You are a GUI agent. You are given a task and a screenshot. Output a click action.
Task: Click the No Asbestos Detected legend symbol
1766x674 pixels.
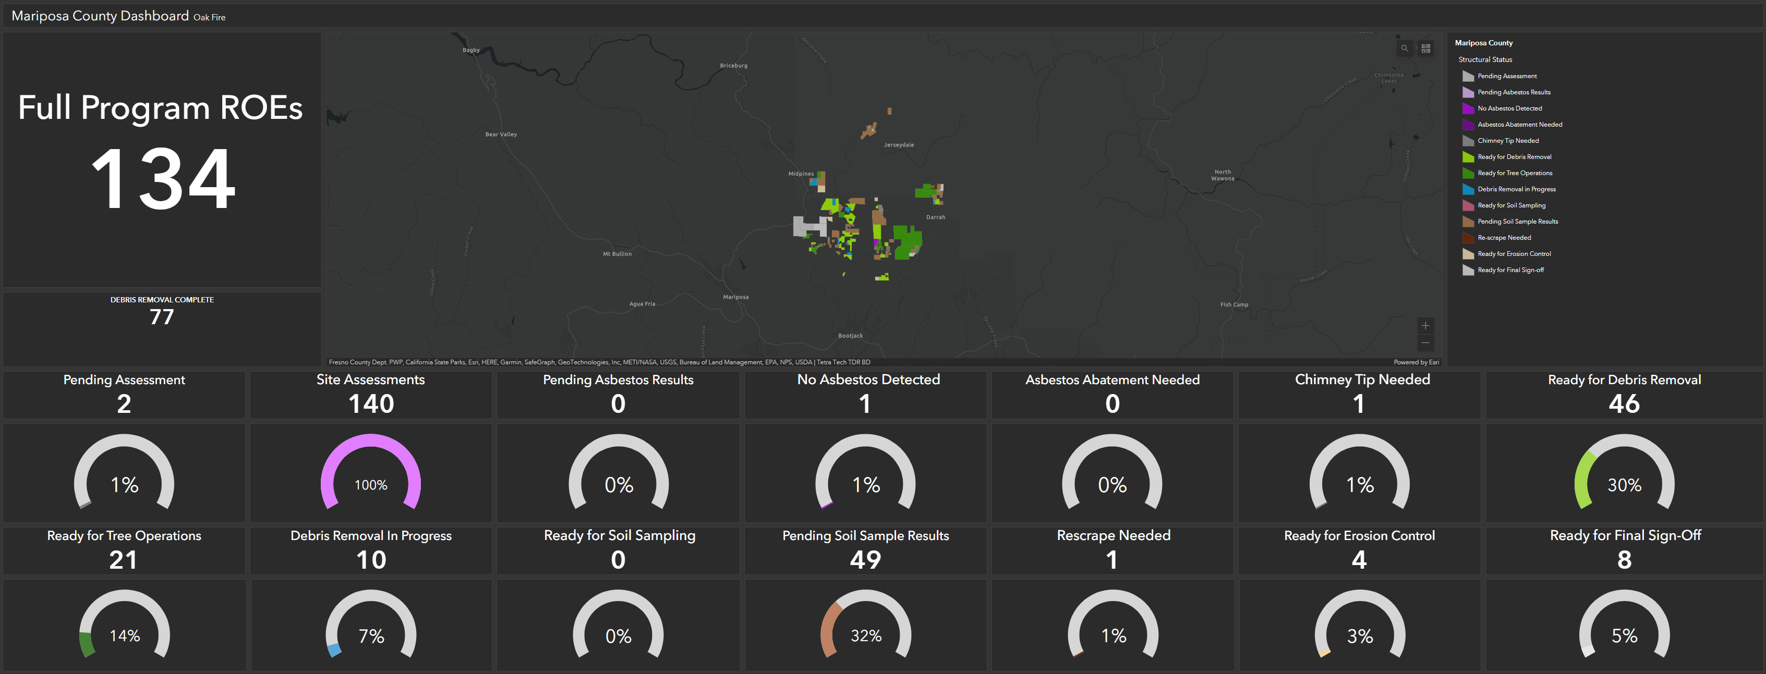(x=1468, y=109)
